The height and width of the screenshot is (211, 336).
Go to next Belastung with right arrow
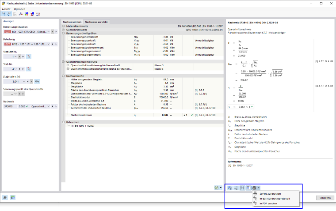point(56,44)
